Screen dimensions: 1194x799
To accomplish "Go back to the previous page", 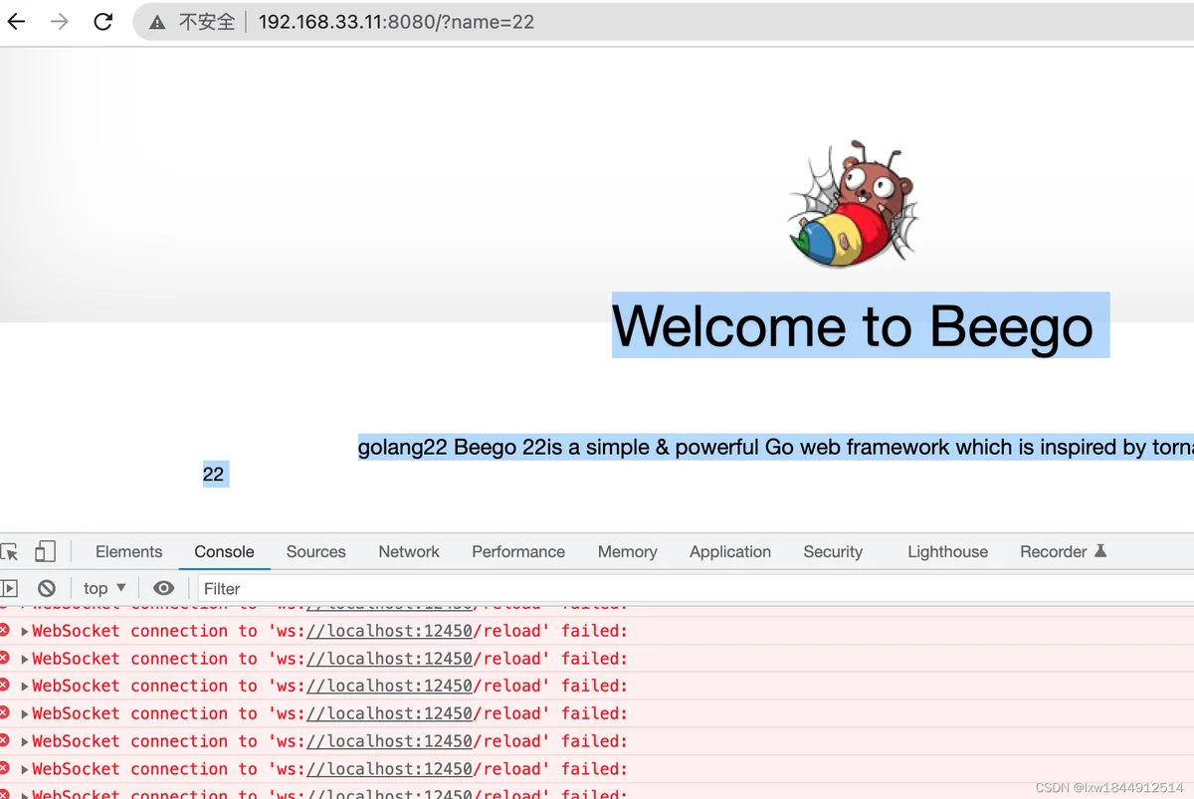I will tap(16, 21).
